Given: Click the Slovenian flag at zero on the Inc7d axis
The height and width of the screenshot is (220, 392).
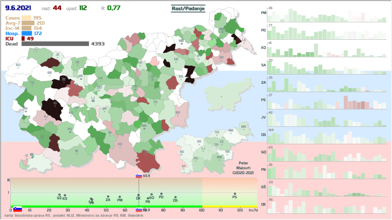Looking at the screenshot, I should click(x=17, y=209).
